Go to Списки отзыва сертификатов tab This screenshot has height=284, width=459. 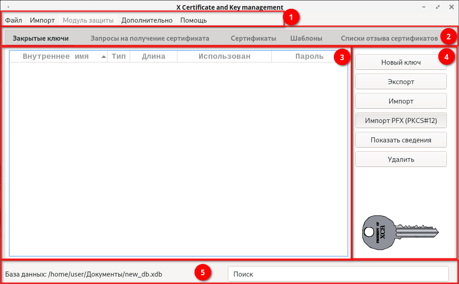pyautogui.click(x=389, y=38)
